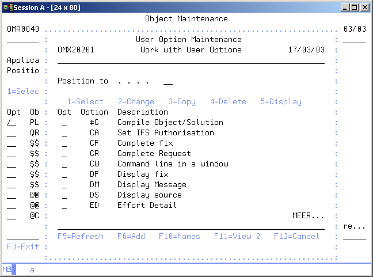373x277 pixels.
Task: Select Opt field for Compile Object/Solution
Action: pyautogui.click(x=64, y=123)
